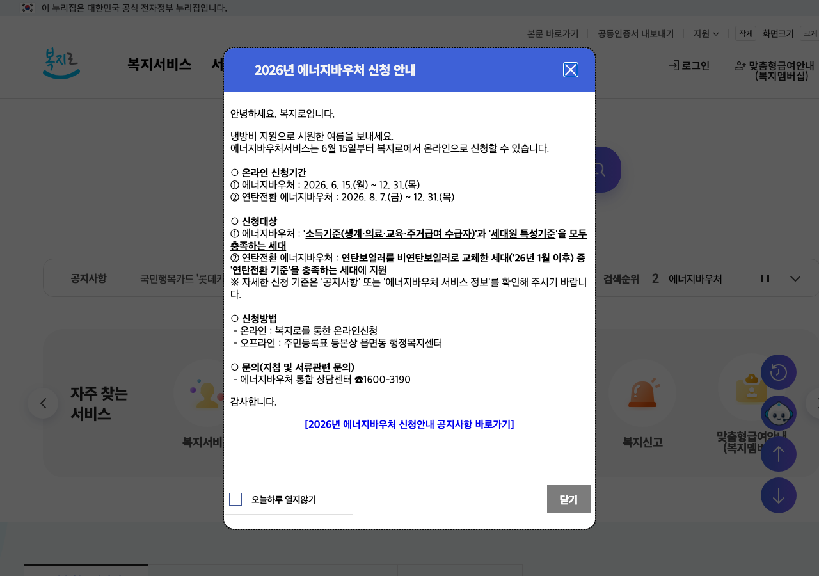The image size is (819, 576).
Task: Open the 복지서비스 people icon card
Action: point(207,393)
